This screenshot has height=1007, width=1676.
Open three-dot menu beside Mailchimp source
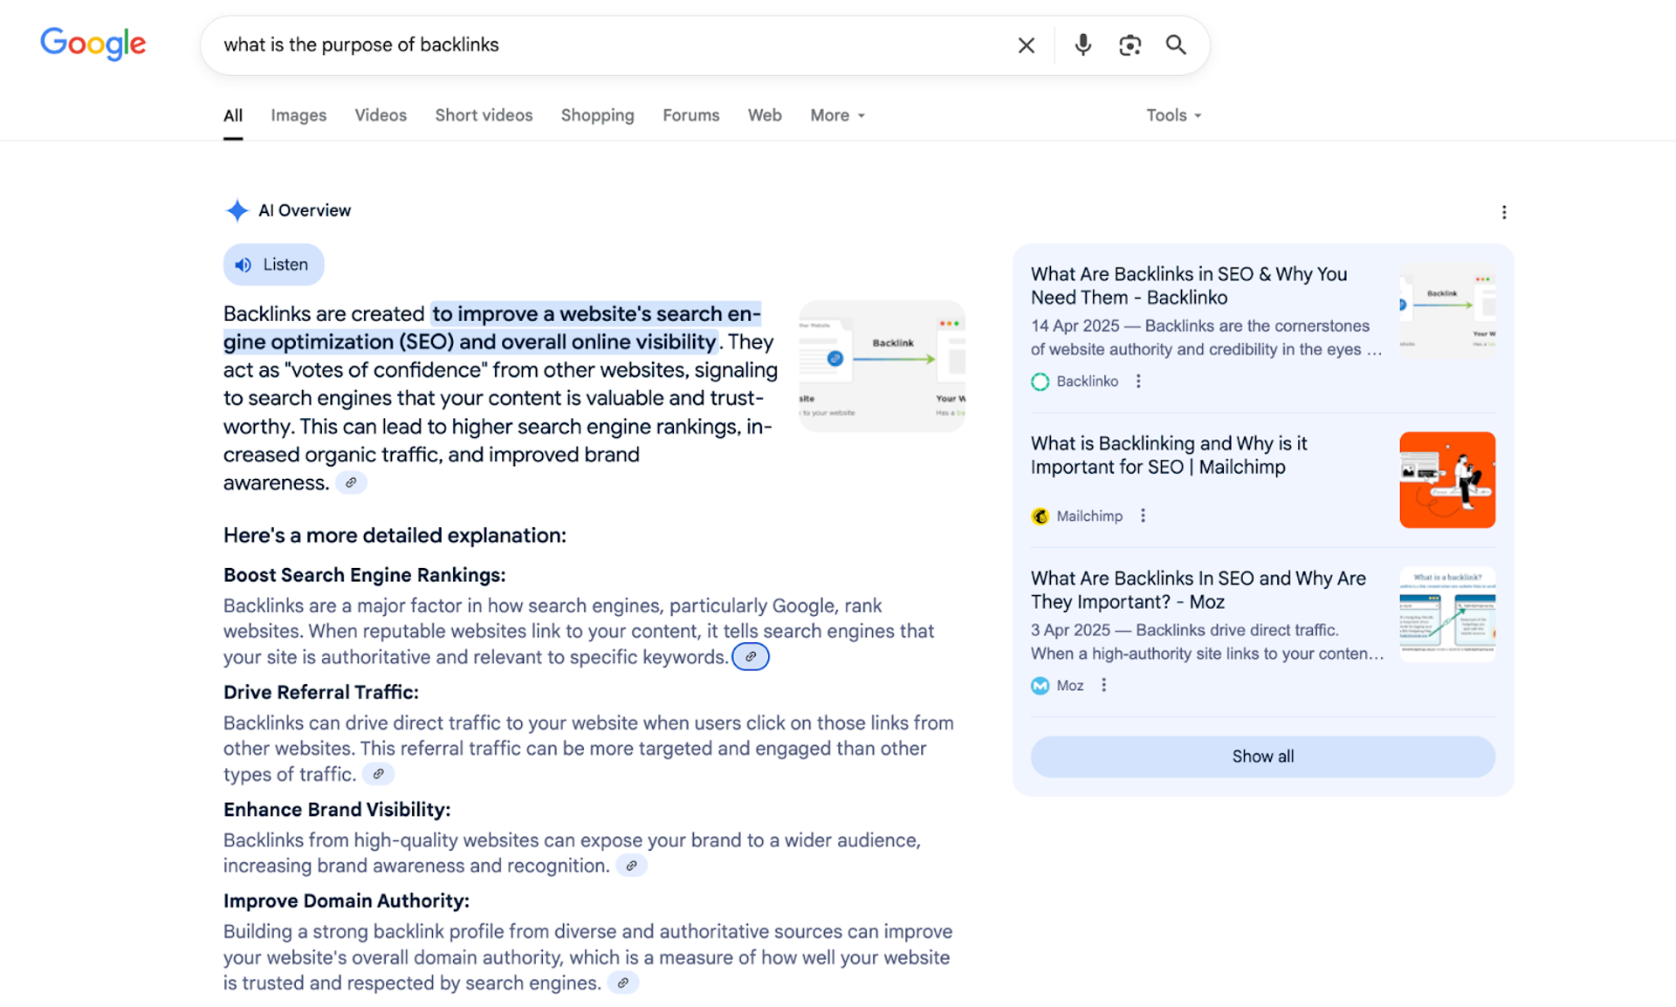pos(1143,516)
